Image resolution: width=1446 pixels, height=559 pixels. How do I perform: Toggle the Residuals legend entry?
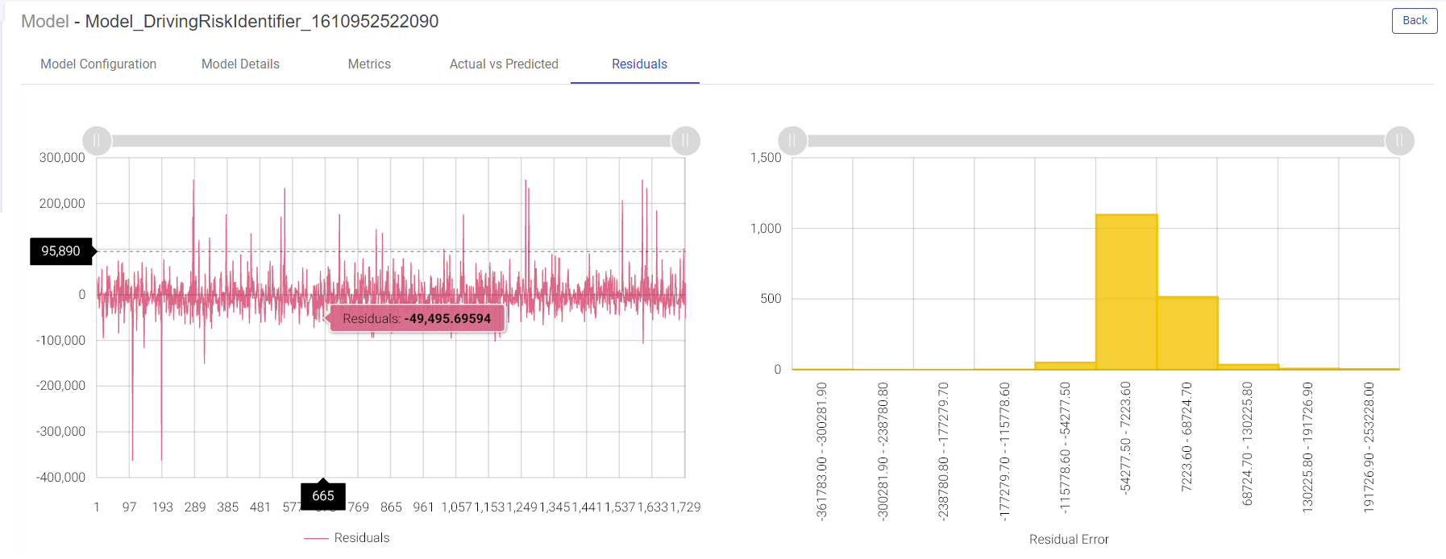(347, 538)
